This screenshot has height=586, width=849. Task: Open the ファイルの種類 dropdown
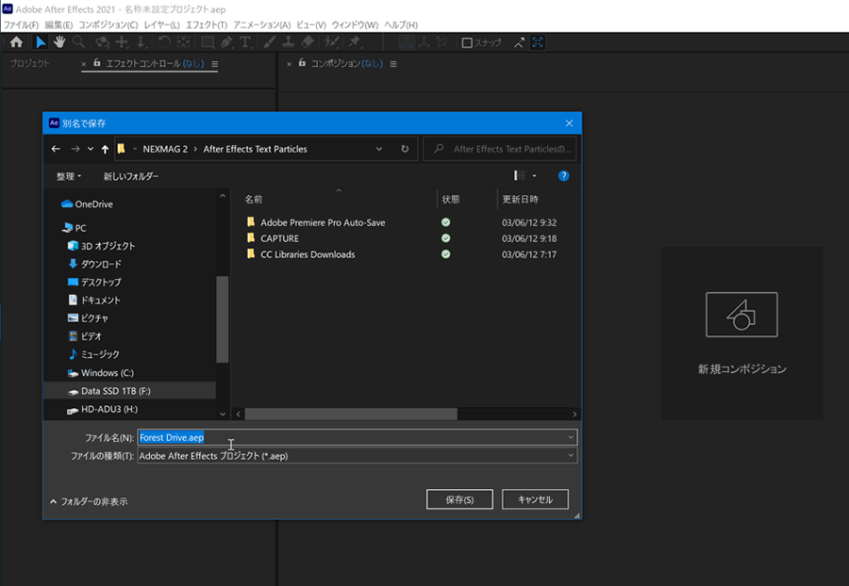point(357,456)
